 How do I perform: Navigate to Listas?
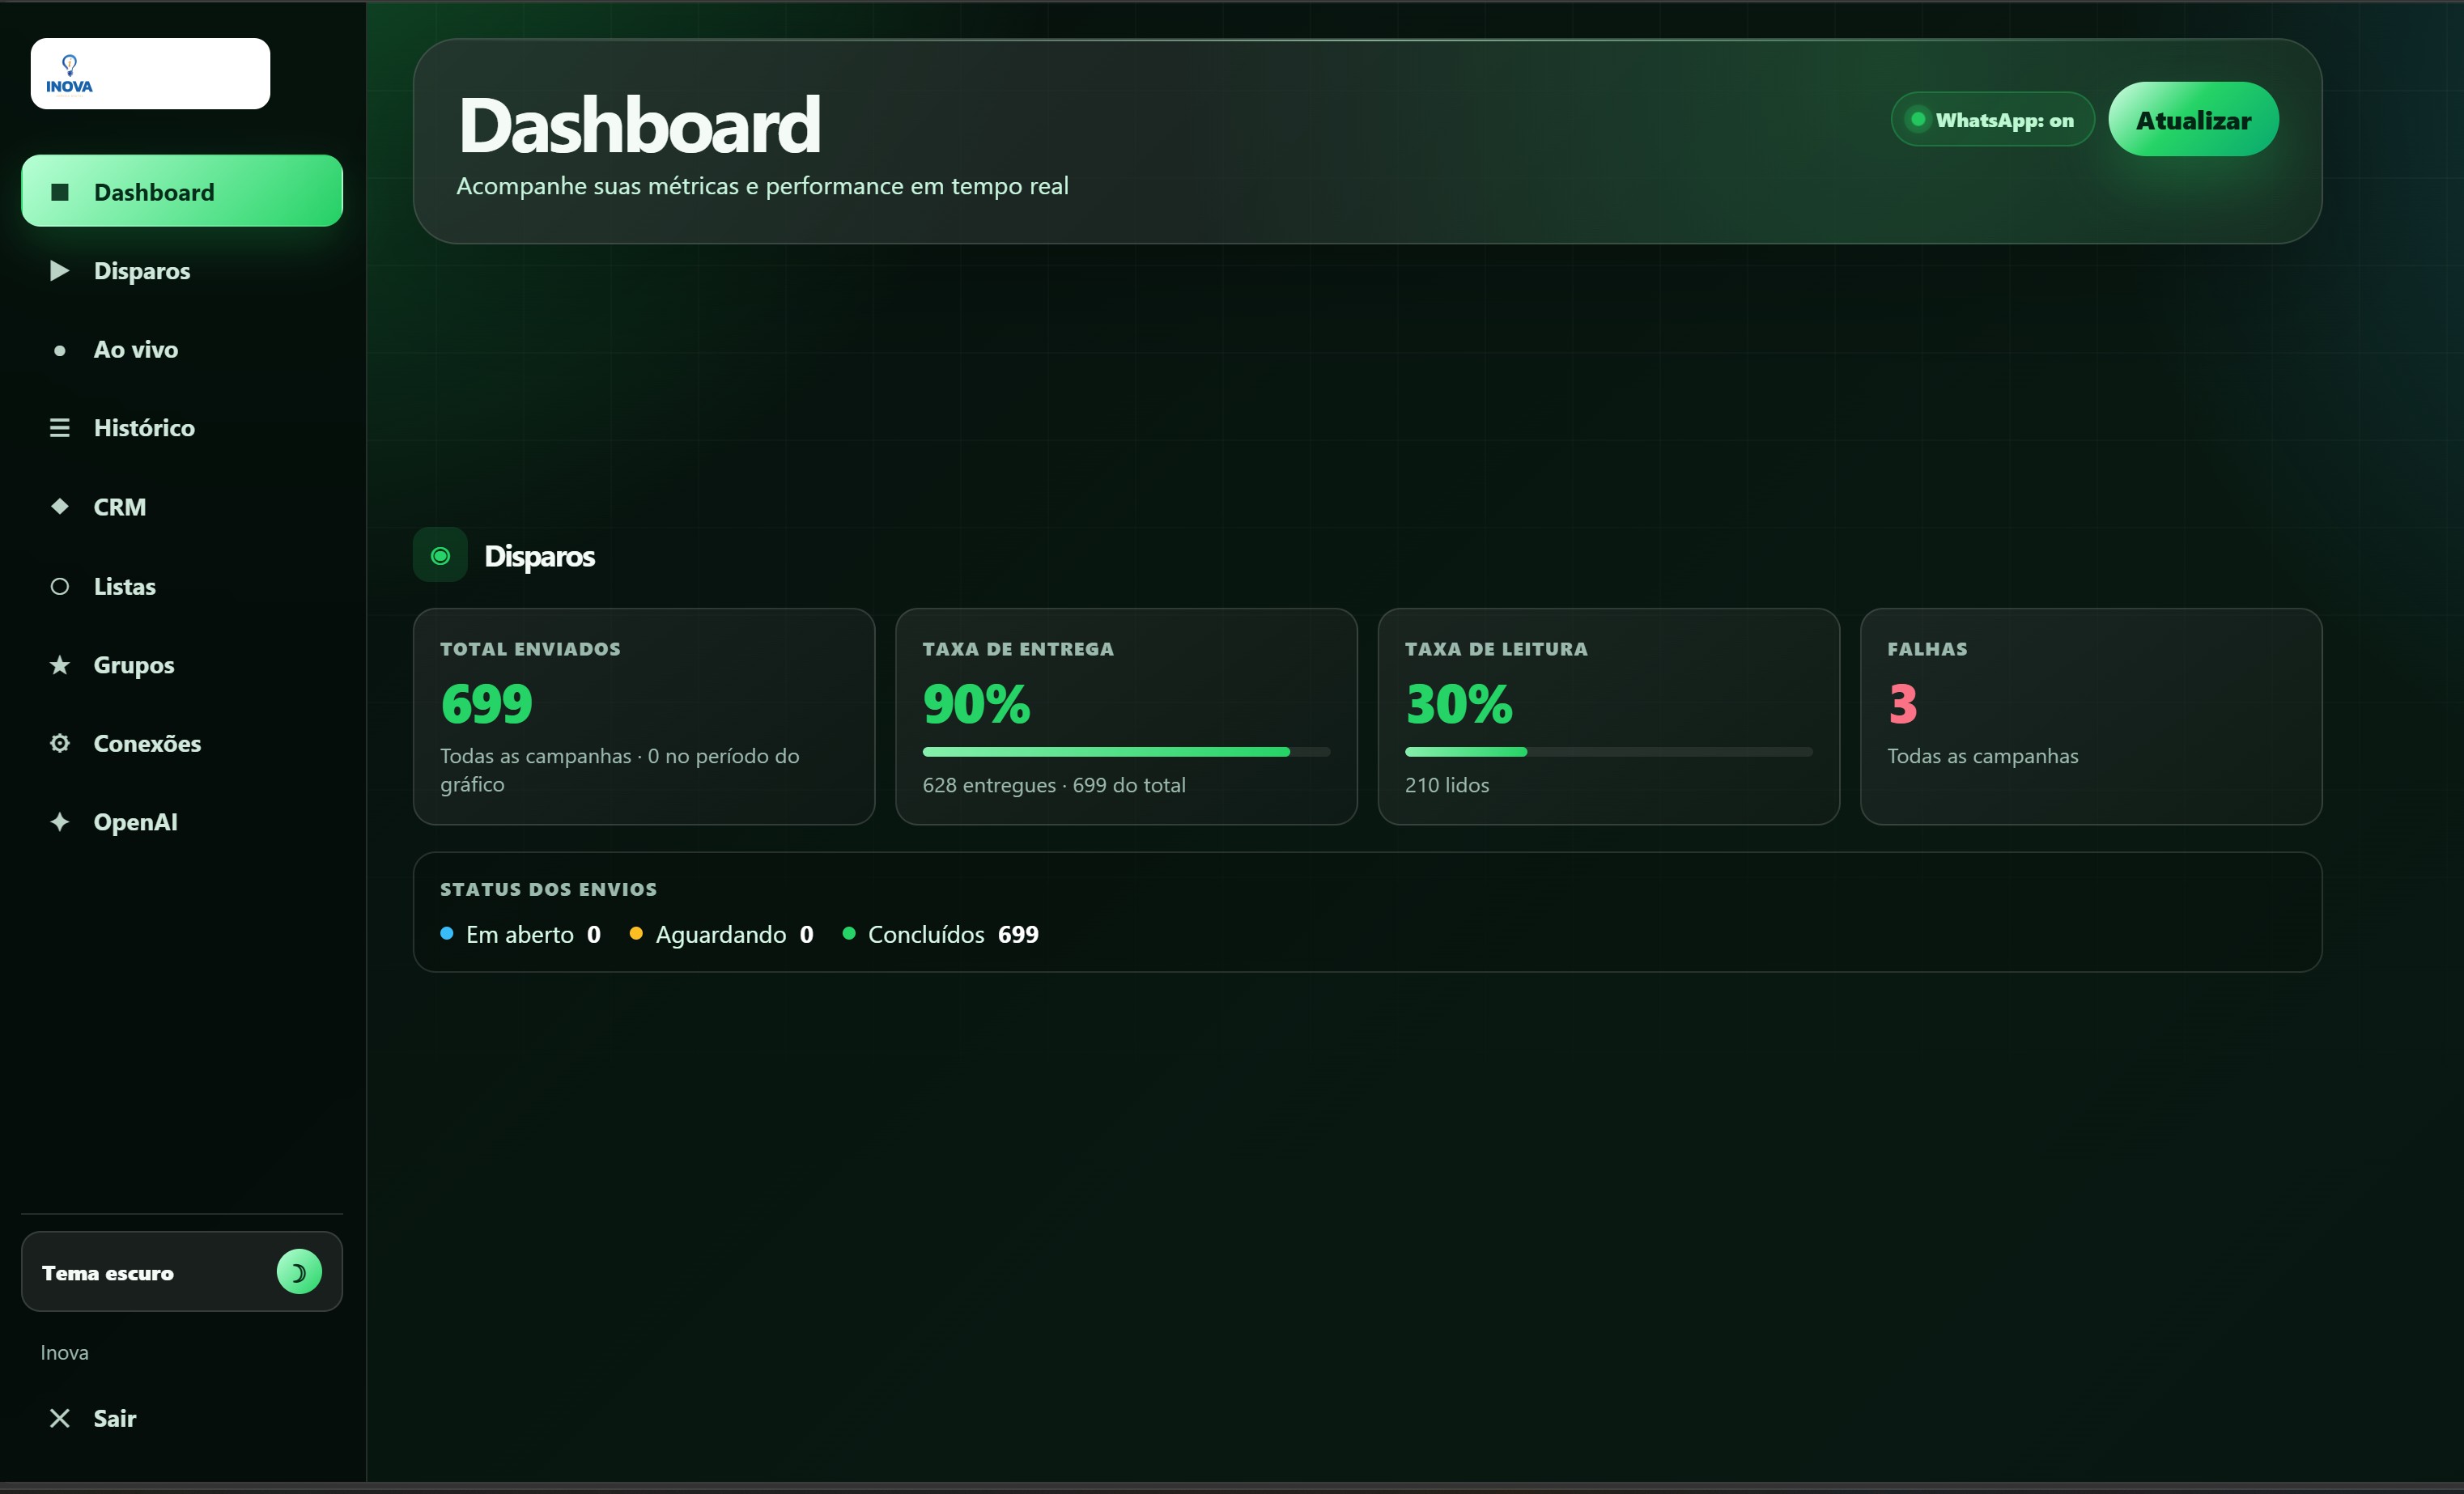click(x=182, y=586)
